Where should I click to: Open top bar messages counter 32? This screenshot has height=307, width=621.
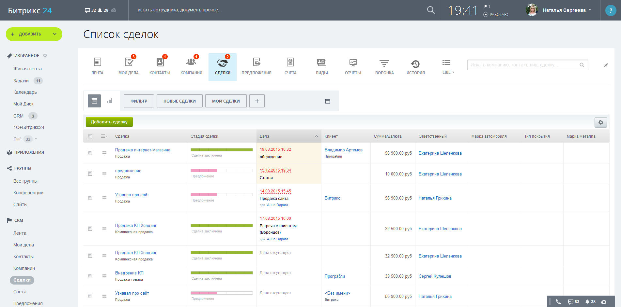coord(90,10)
